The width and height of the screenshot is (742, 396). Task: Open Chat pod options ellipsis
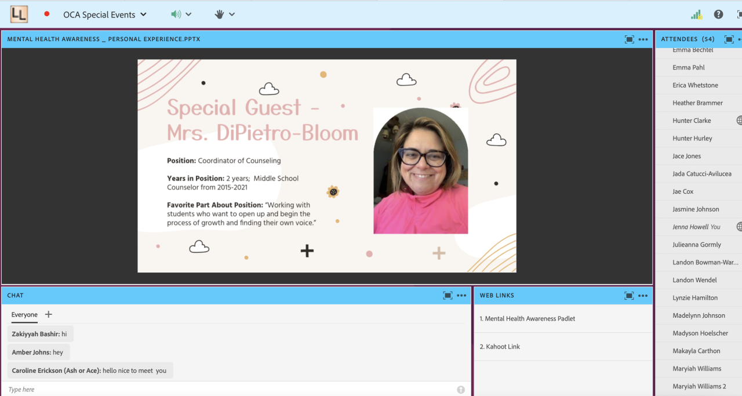461,295
